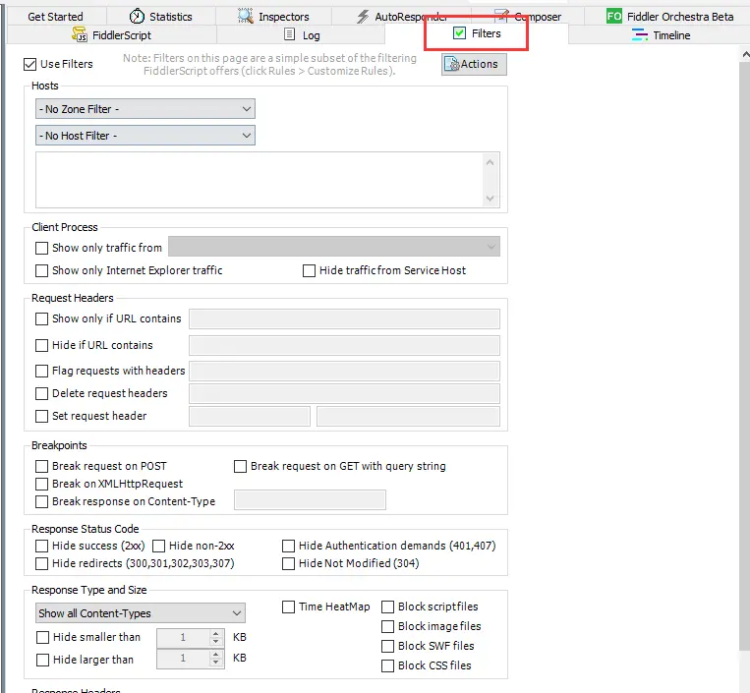Click the hosts list text area
This screenshot has height=693, width=750.
(260, 180)
